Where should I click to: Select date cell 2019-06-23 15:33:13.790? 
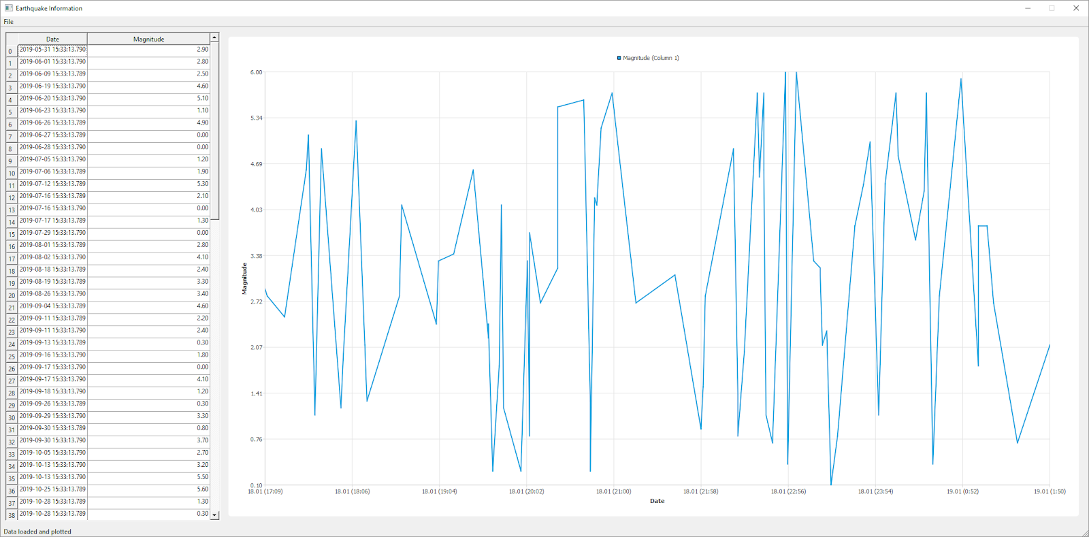tap(52, 111)
